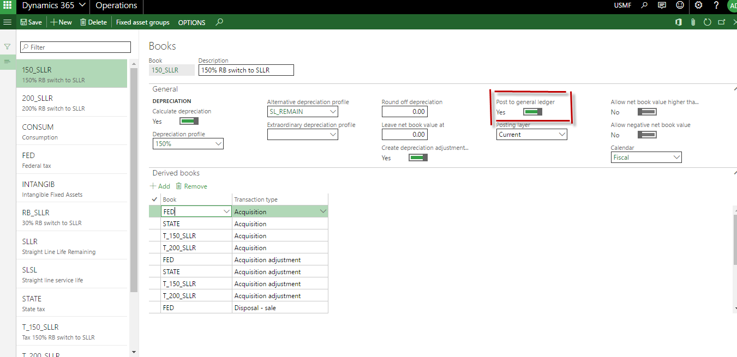Click the search magnifier in the action bar
Image resolution: width=737 pixels, height=357 pixels.
point(219,22)
